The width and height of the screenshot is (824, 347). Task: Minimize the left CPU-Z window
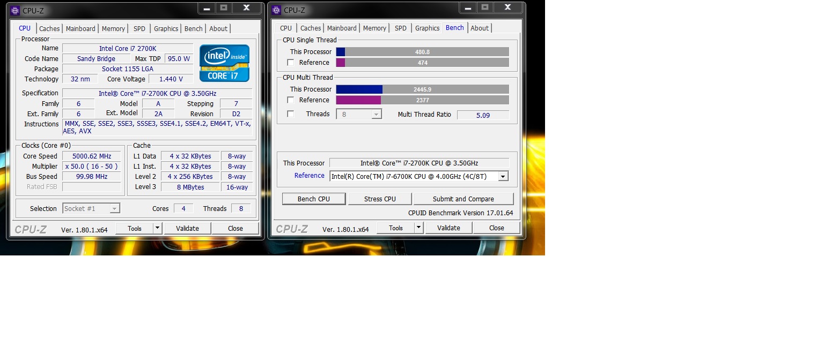point(207,7)
